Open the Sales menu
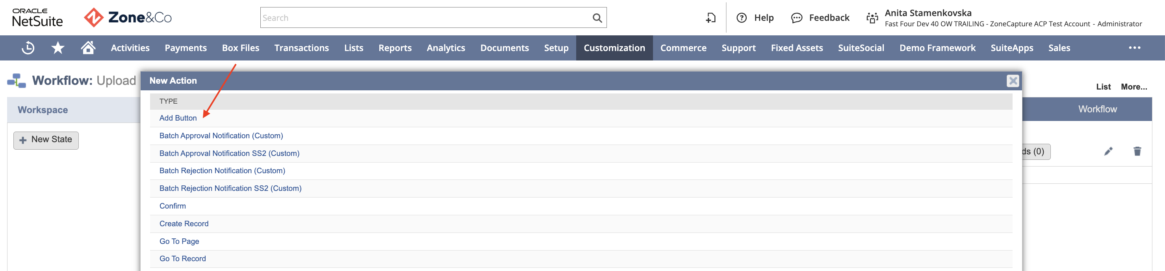Viewport: 1165px width, 271px height. tap(1059, 48)
